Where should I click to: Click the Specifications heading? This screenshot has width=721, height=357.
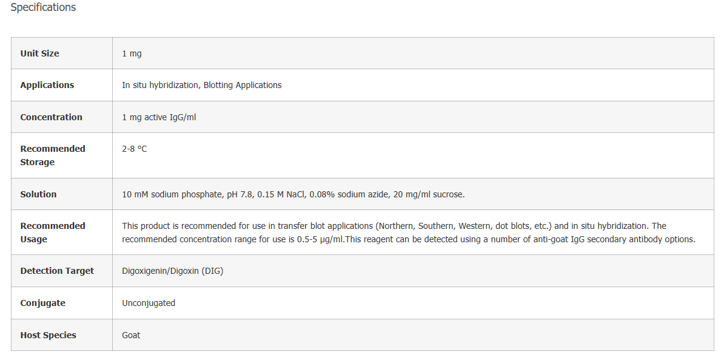pyautogui.click(x=43, y=7)
